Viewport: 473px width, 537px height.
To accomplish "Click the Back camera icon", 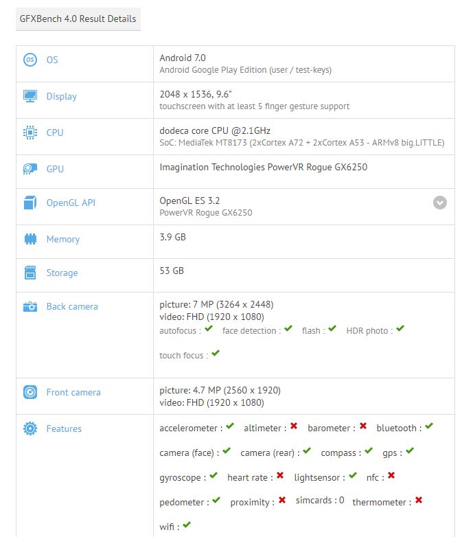I will point(30,307).
